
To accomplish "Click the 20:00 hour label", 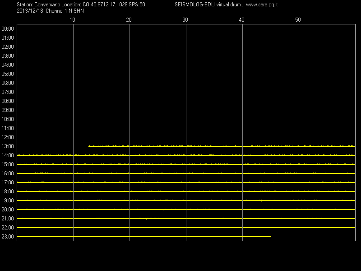I will pyautogui.click(x=8, y=210).
